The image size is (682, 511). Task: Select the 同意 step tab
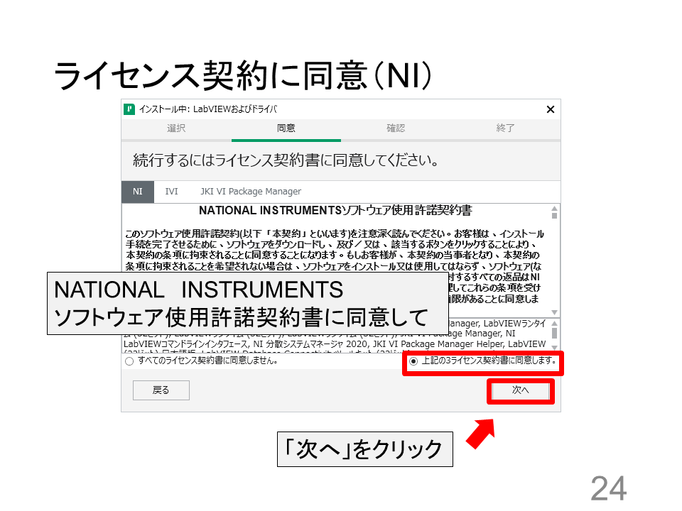[x=286, y=128]
